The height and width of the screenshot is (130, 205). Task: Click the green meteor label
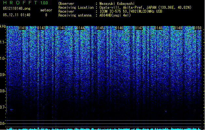[x=46, y=10]
